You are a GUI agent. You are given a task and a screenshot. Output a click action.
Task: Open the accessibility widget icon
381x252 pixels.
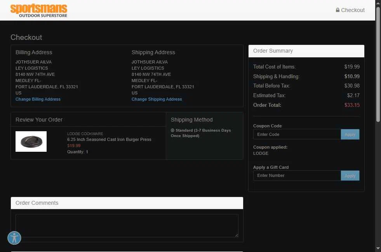point(14,238)
